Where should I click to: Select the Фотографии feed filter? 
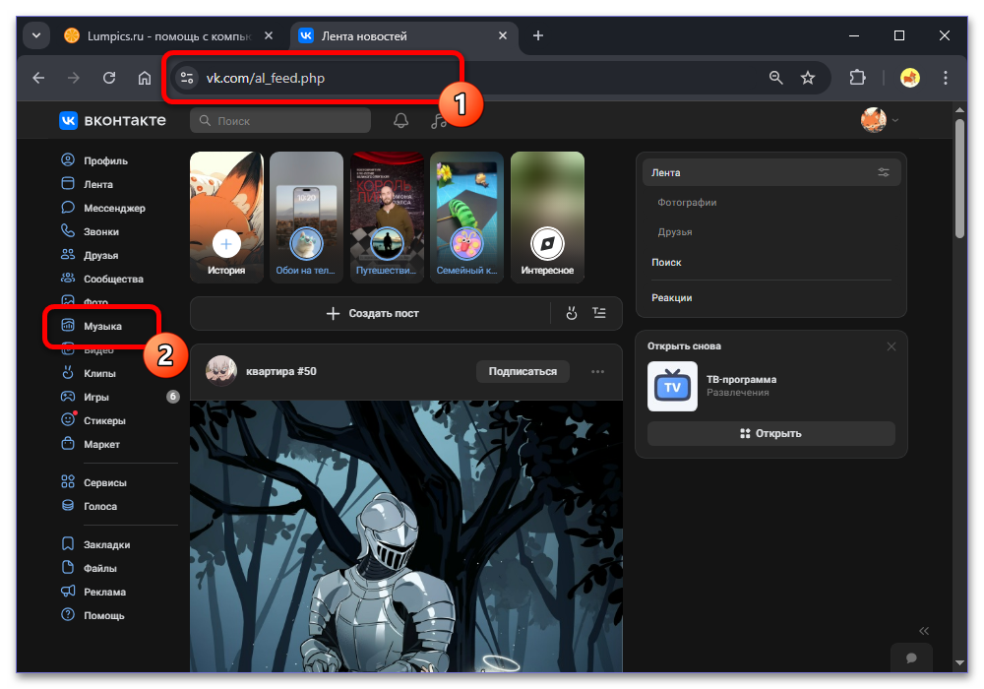click(x=687, y=202)
